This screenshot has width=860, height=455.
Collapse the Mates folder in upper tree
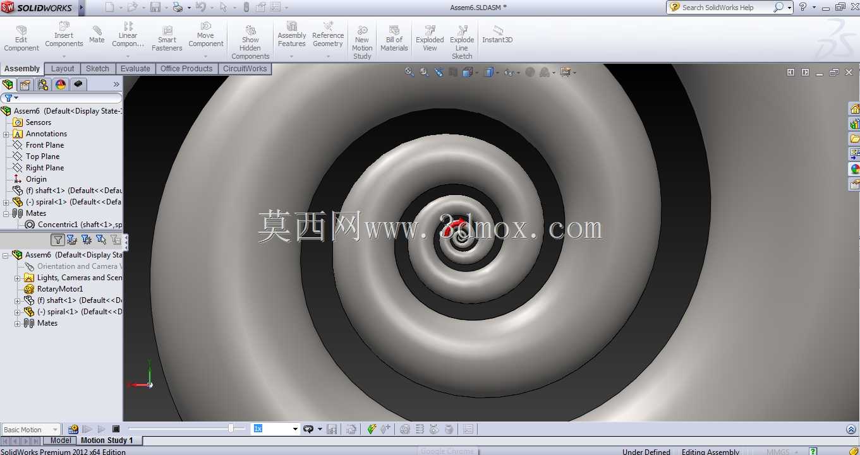[6, 213]
